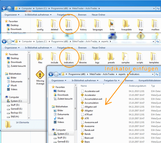Click Brennen in the indicators window toolbar

[129, 81]
